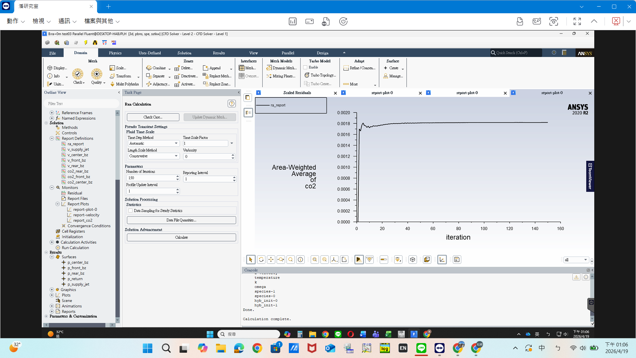Open Run Calculation help icon

coord(232,104)
